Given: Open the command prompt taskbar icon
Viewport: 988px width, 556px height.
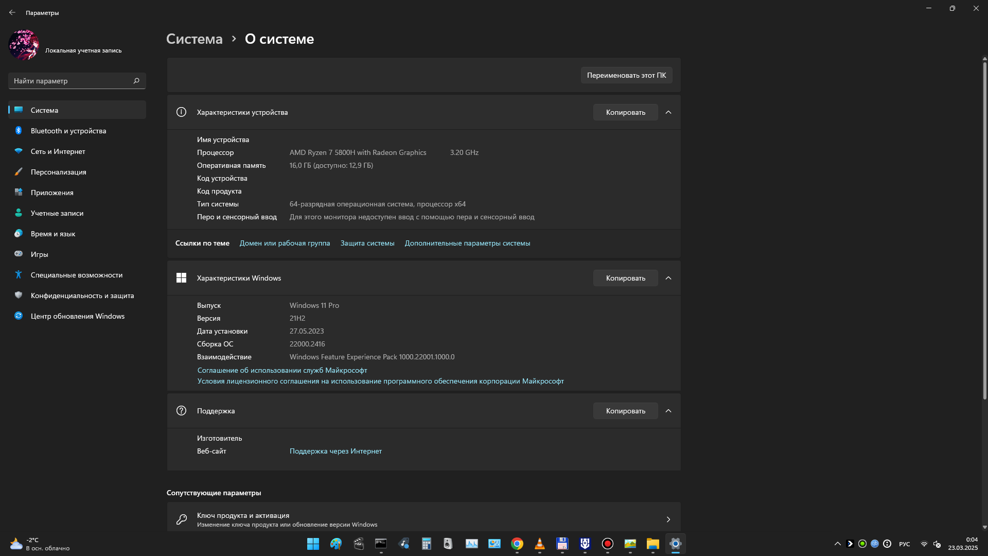Looking at the screenshot, I should tap(381, 544).
